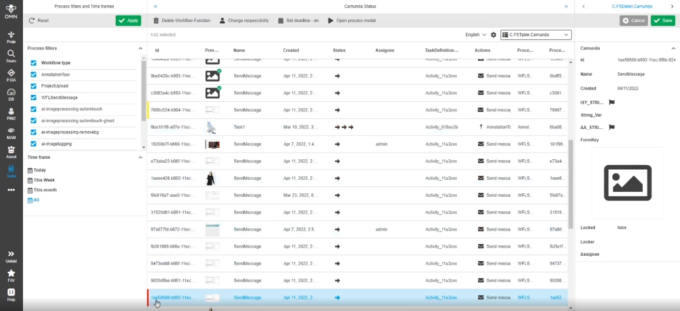This screenshot has width=680, height=311.
Task: Click the FAV star icon
Action: pyautogui.click(x=11, y=276)
